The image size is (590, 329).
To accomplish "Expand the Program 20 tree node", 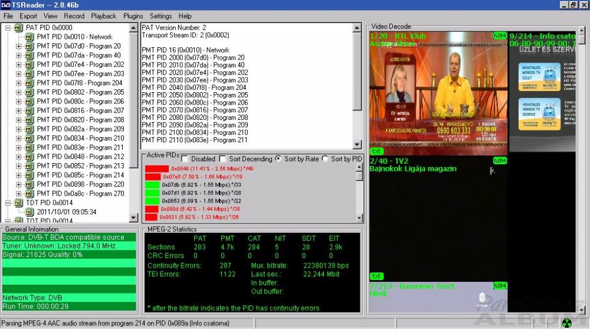I will pyautogui.click(x=19, y=46).
